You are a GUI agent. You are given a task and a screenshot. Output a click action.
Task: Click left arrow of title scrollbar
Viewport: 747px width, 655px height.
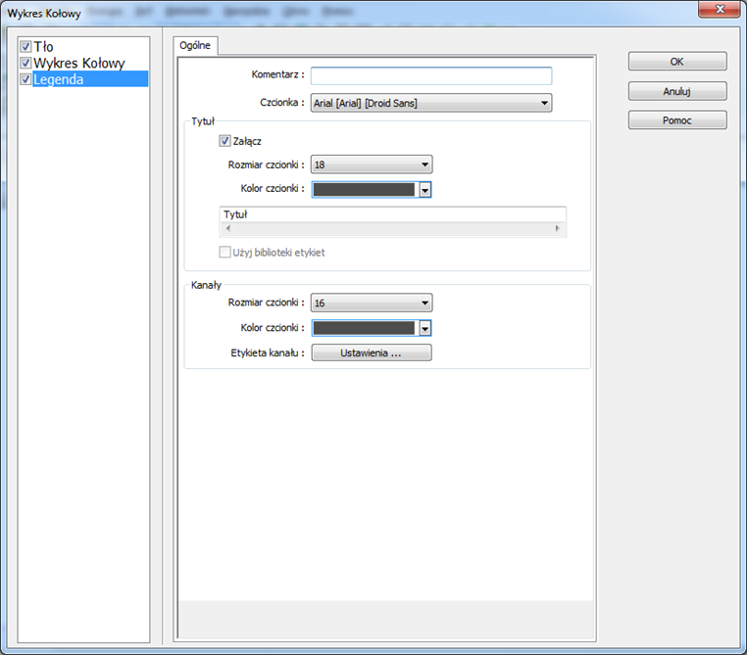[228, 228]
